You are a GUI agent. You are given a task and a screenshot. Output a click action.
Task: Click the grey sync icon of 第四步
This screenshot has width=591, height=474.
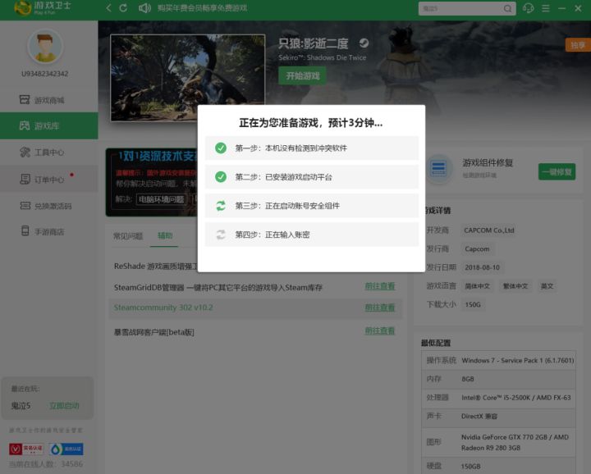coord(221,235)
